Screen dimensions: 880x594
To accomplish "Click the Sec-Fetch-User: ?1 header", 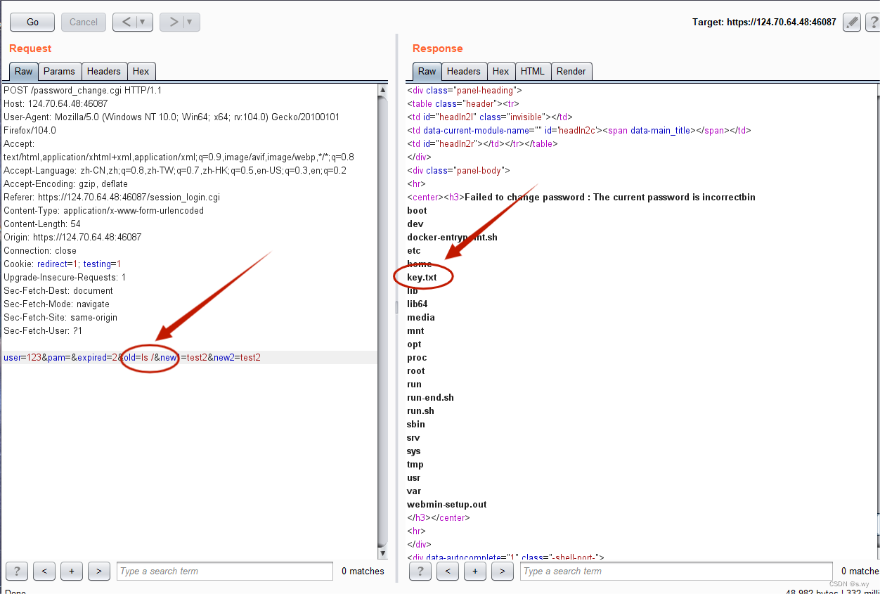I will [43, 330].
